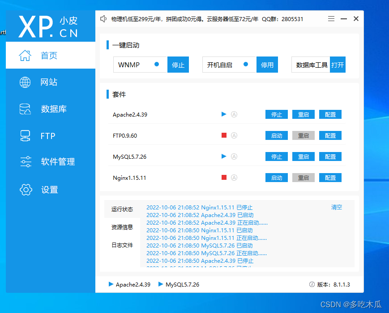Click the version info icon
This screenshot has height=313, width=389.
(x=312, y=284)
